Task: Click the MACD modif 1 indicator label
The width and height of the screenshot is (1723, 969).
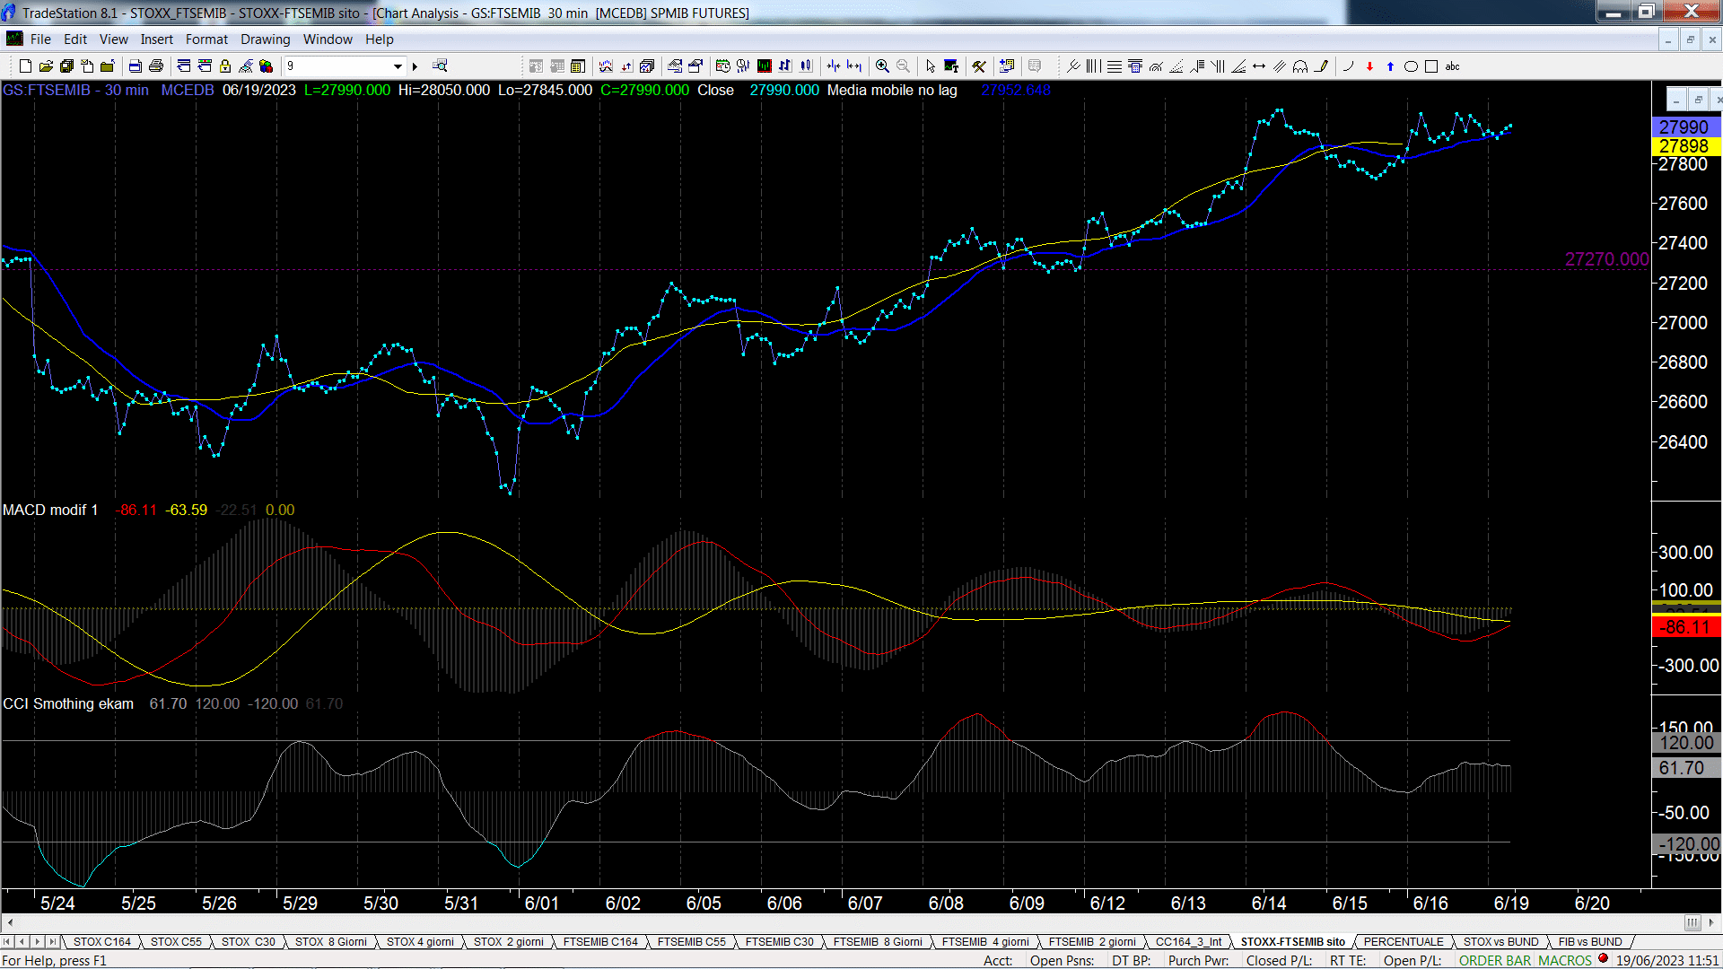Action: point(50,510)
